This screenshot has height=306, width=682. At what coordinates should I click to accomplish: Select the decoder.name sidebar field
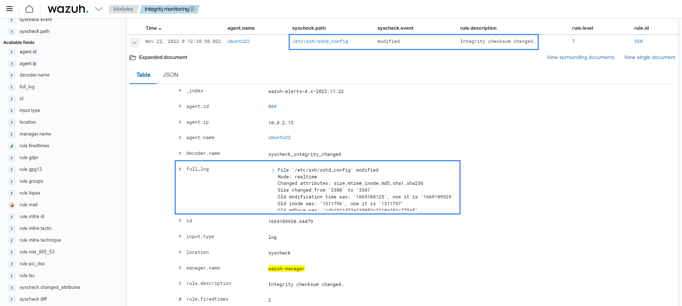[34, 75]
